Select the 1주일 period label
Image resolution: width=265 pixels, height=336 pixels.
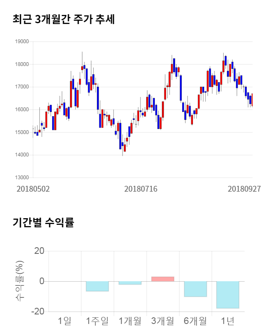(x=97, y=321)
